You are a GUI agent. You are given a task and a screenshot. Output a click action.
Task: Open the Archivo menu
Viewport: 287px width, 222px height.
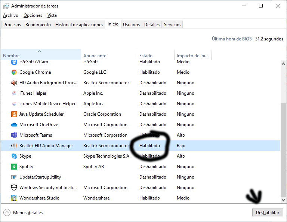click(x=10, y=15)
